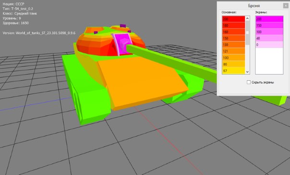
Task: Select the 0 swatch in Экраны list
Action: pyautogui.click(x=269, y=45)
